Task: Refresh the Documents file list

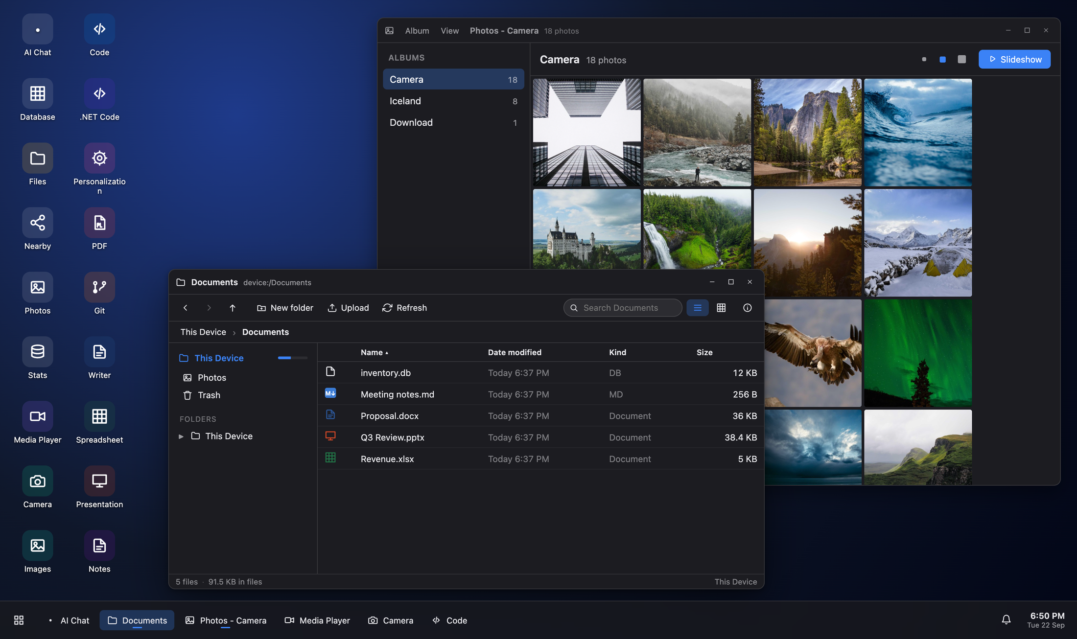Action: point(404,308)
